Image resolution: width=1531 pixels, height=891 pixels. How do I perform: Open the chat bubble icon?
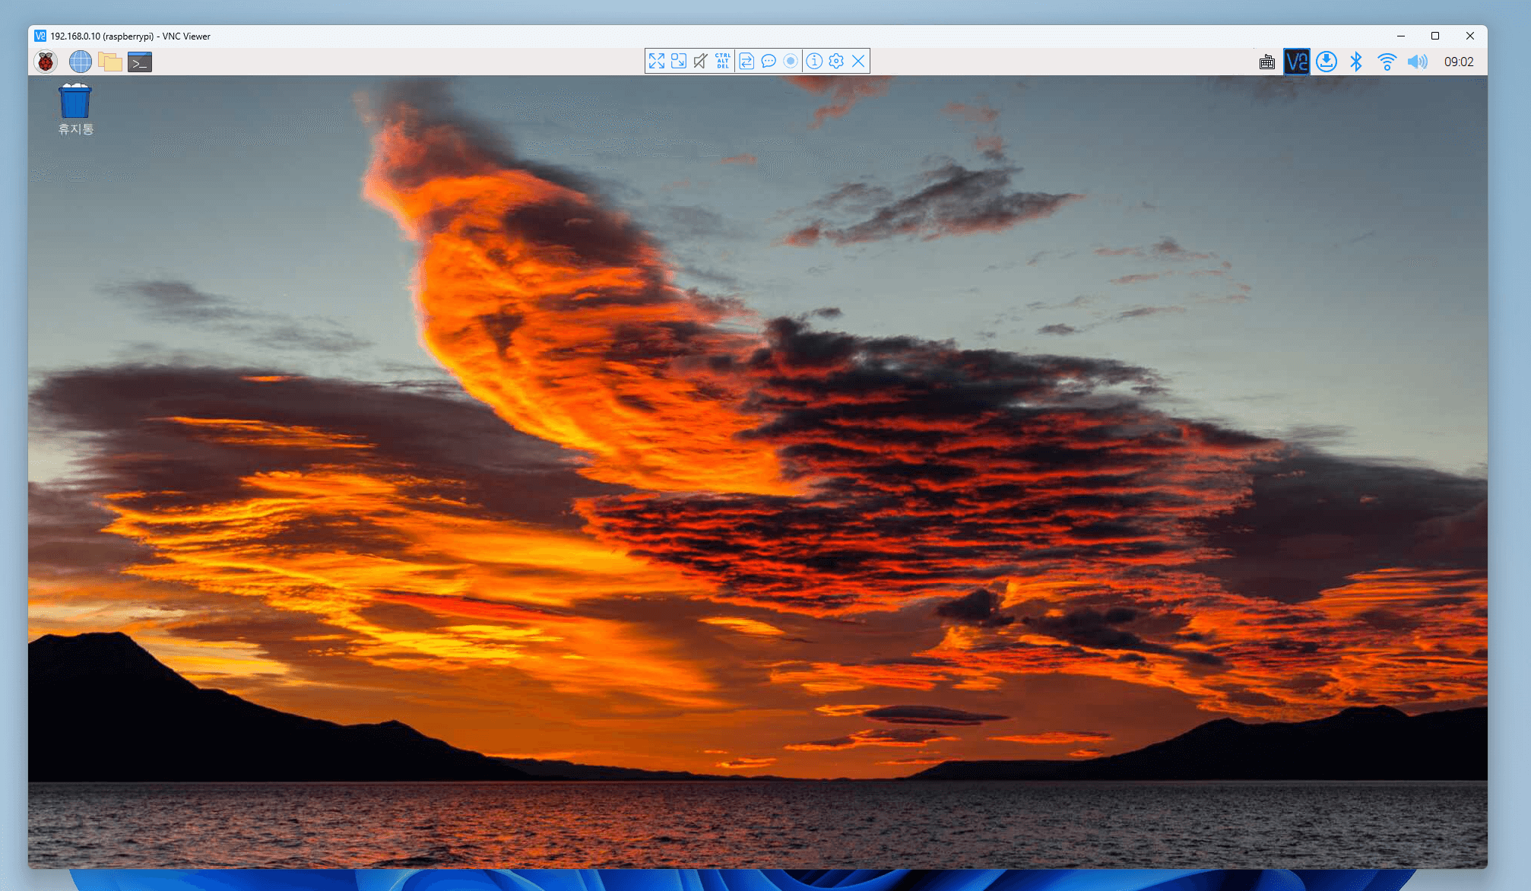coord(769,62)
